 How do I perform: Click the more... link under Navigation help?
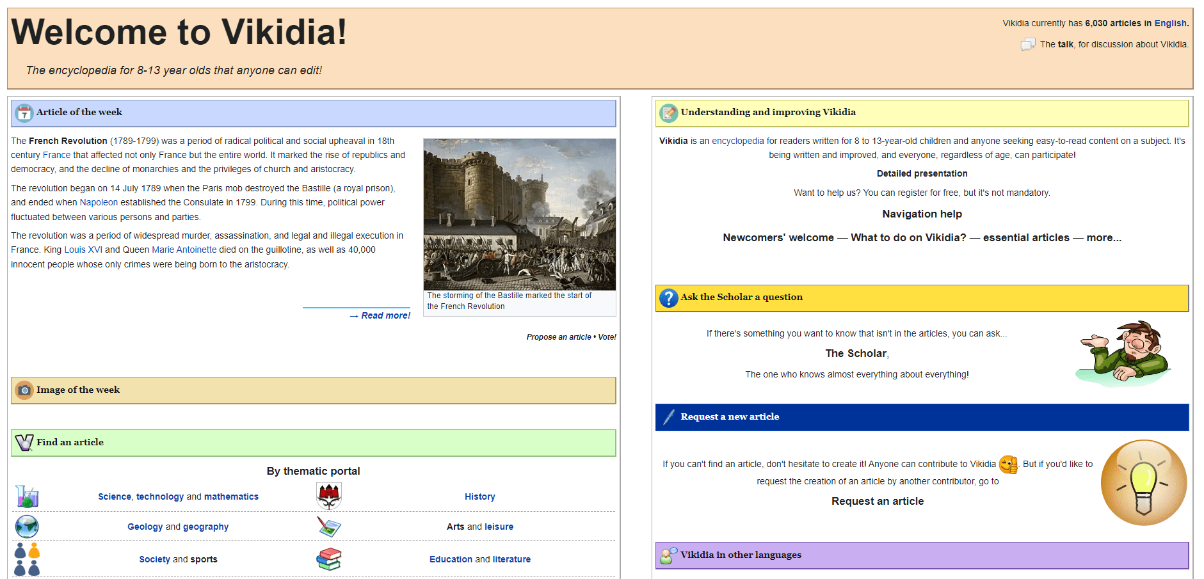click(x=1104, y=237)
